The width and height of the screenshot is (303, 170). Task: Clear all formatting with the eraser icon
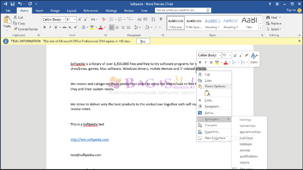pyautogui.click(x=104, y=20)
